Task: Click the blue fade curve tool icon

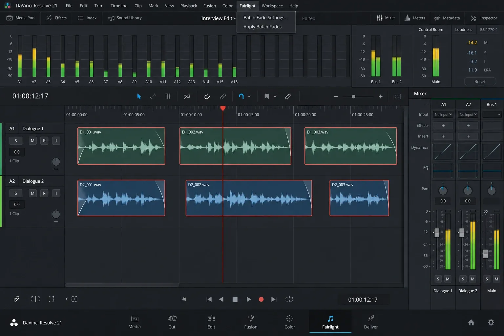Action: pyautogui.click(x=241, y=96)
